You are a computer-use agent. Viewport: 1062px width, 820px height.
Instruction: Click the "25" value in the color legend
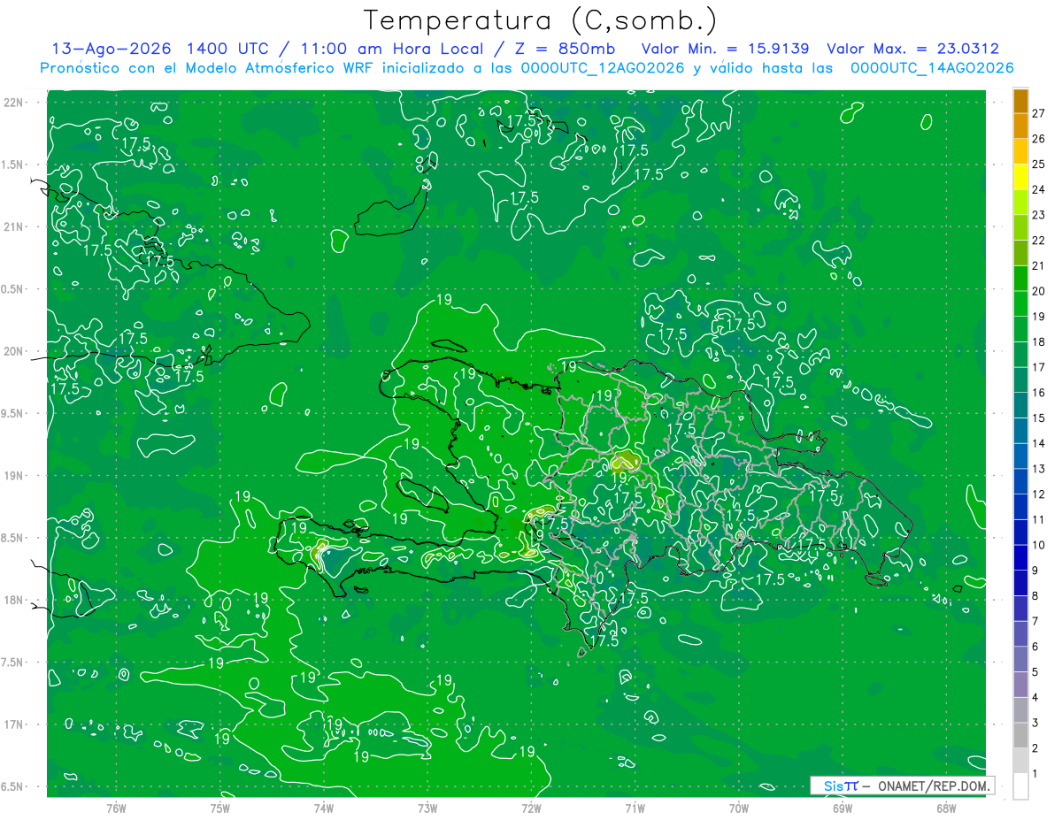pyautogui.click(x=1039, y=165)
